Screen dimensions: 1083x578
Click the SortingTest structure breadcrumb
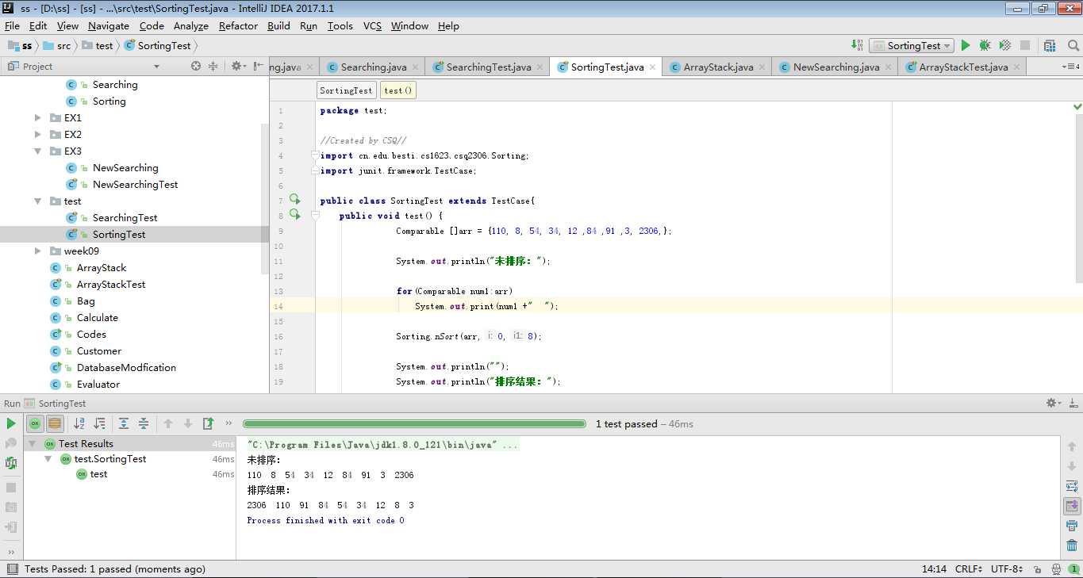click(x=346, y=90)
